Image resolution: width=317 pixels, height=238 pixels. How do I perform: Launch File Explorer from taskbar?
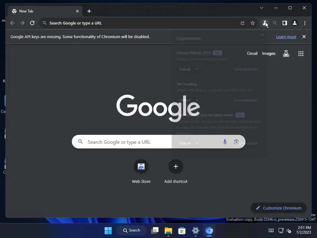click(x=168, y=231)
